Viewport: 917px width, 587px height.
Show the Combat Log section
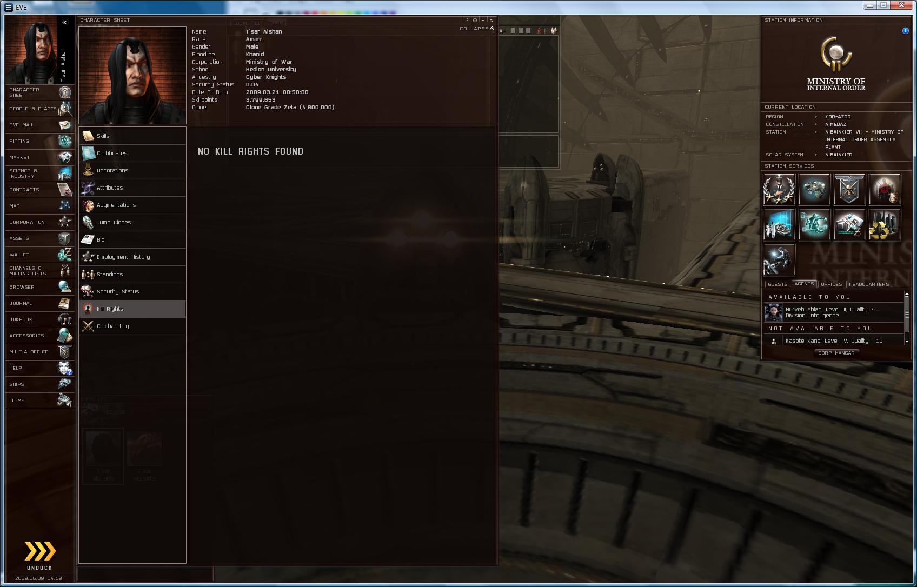pyautogui.click(x=132, y=326)
